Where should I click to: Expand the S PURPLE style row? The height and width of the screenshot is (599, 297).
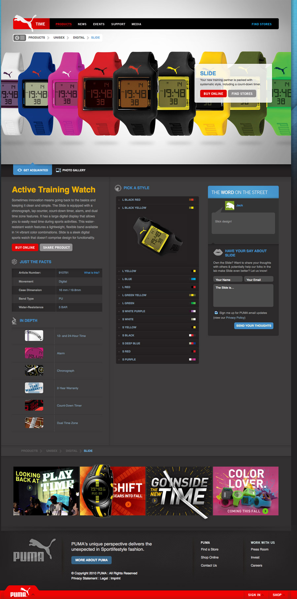[157, 359]
